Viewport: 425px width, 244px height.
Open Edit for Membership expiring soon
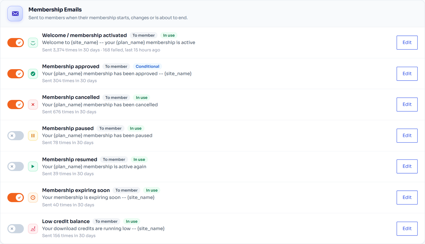tap(407, 197)
